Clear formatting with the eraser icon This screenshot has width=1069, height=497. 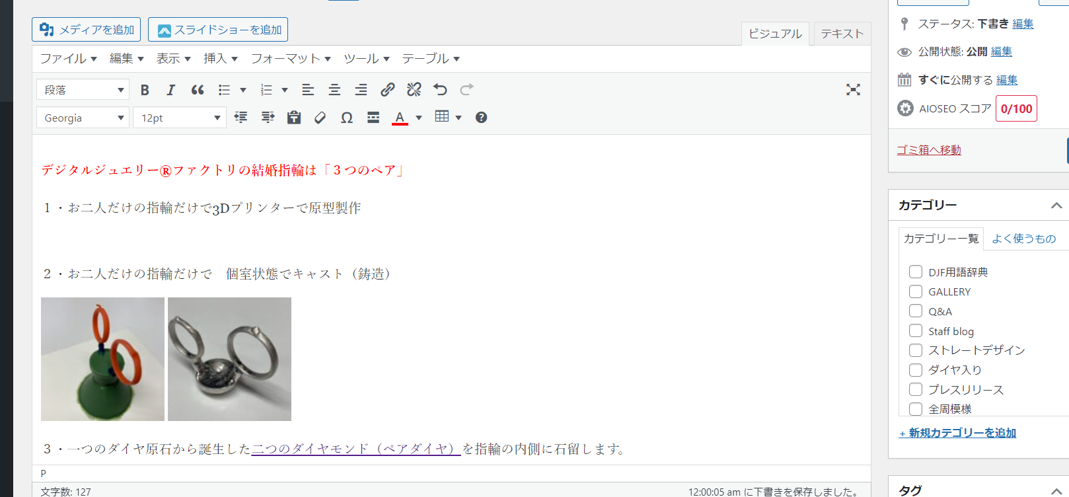(x=320, y=118)
